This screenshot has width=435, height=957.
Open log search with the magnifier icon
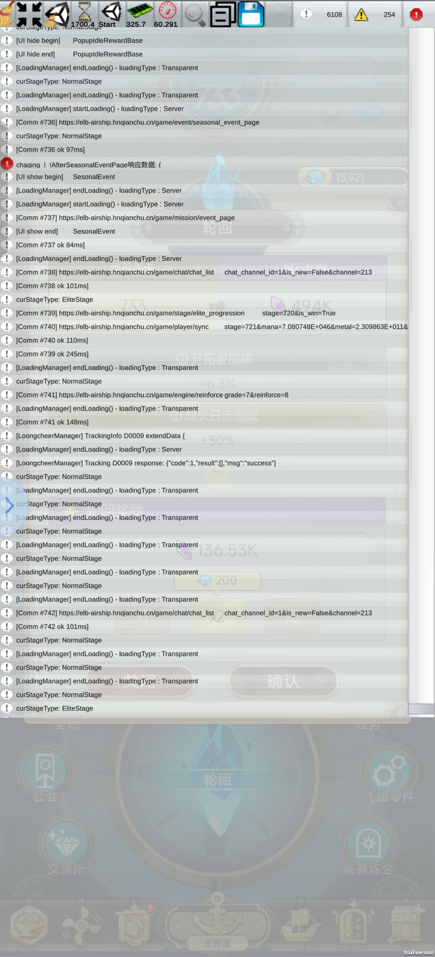click(195, 14)
